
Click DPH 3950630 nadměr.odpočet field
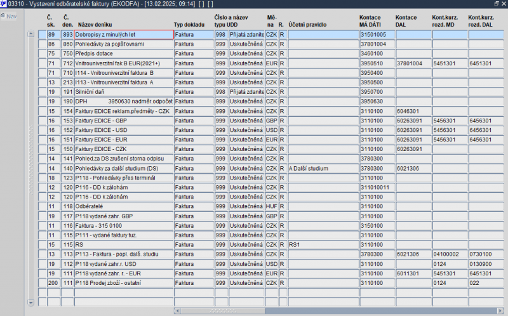click(124, 102)
